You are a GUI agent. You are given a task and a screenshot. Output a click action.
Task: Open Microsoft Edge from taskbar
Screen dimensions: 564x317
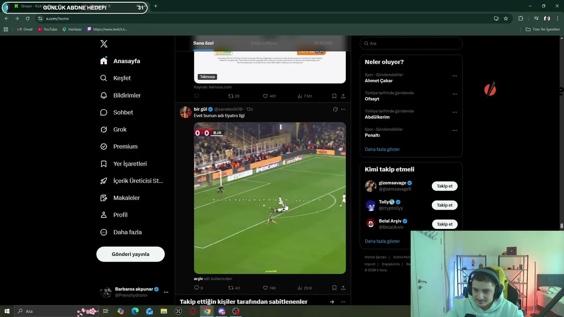(x=135, y=311)
